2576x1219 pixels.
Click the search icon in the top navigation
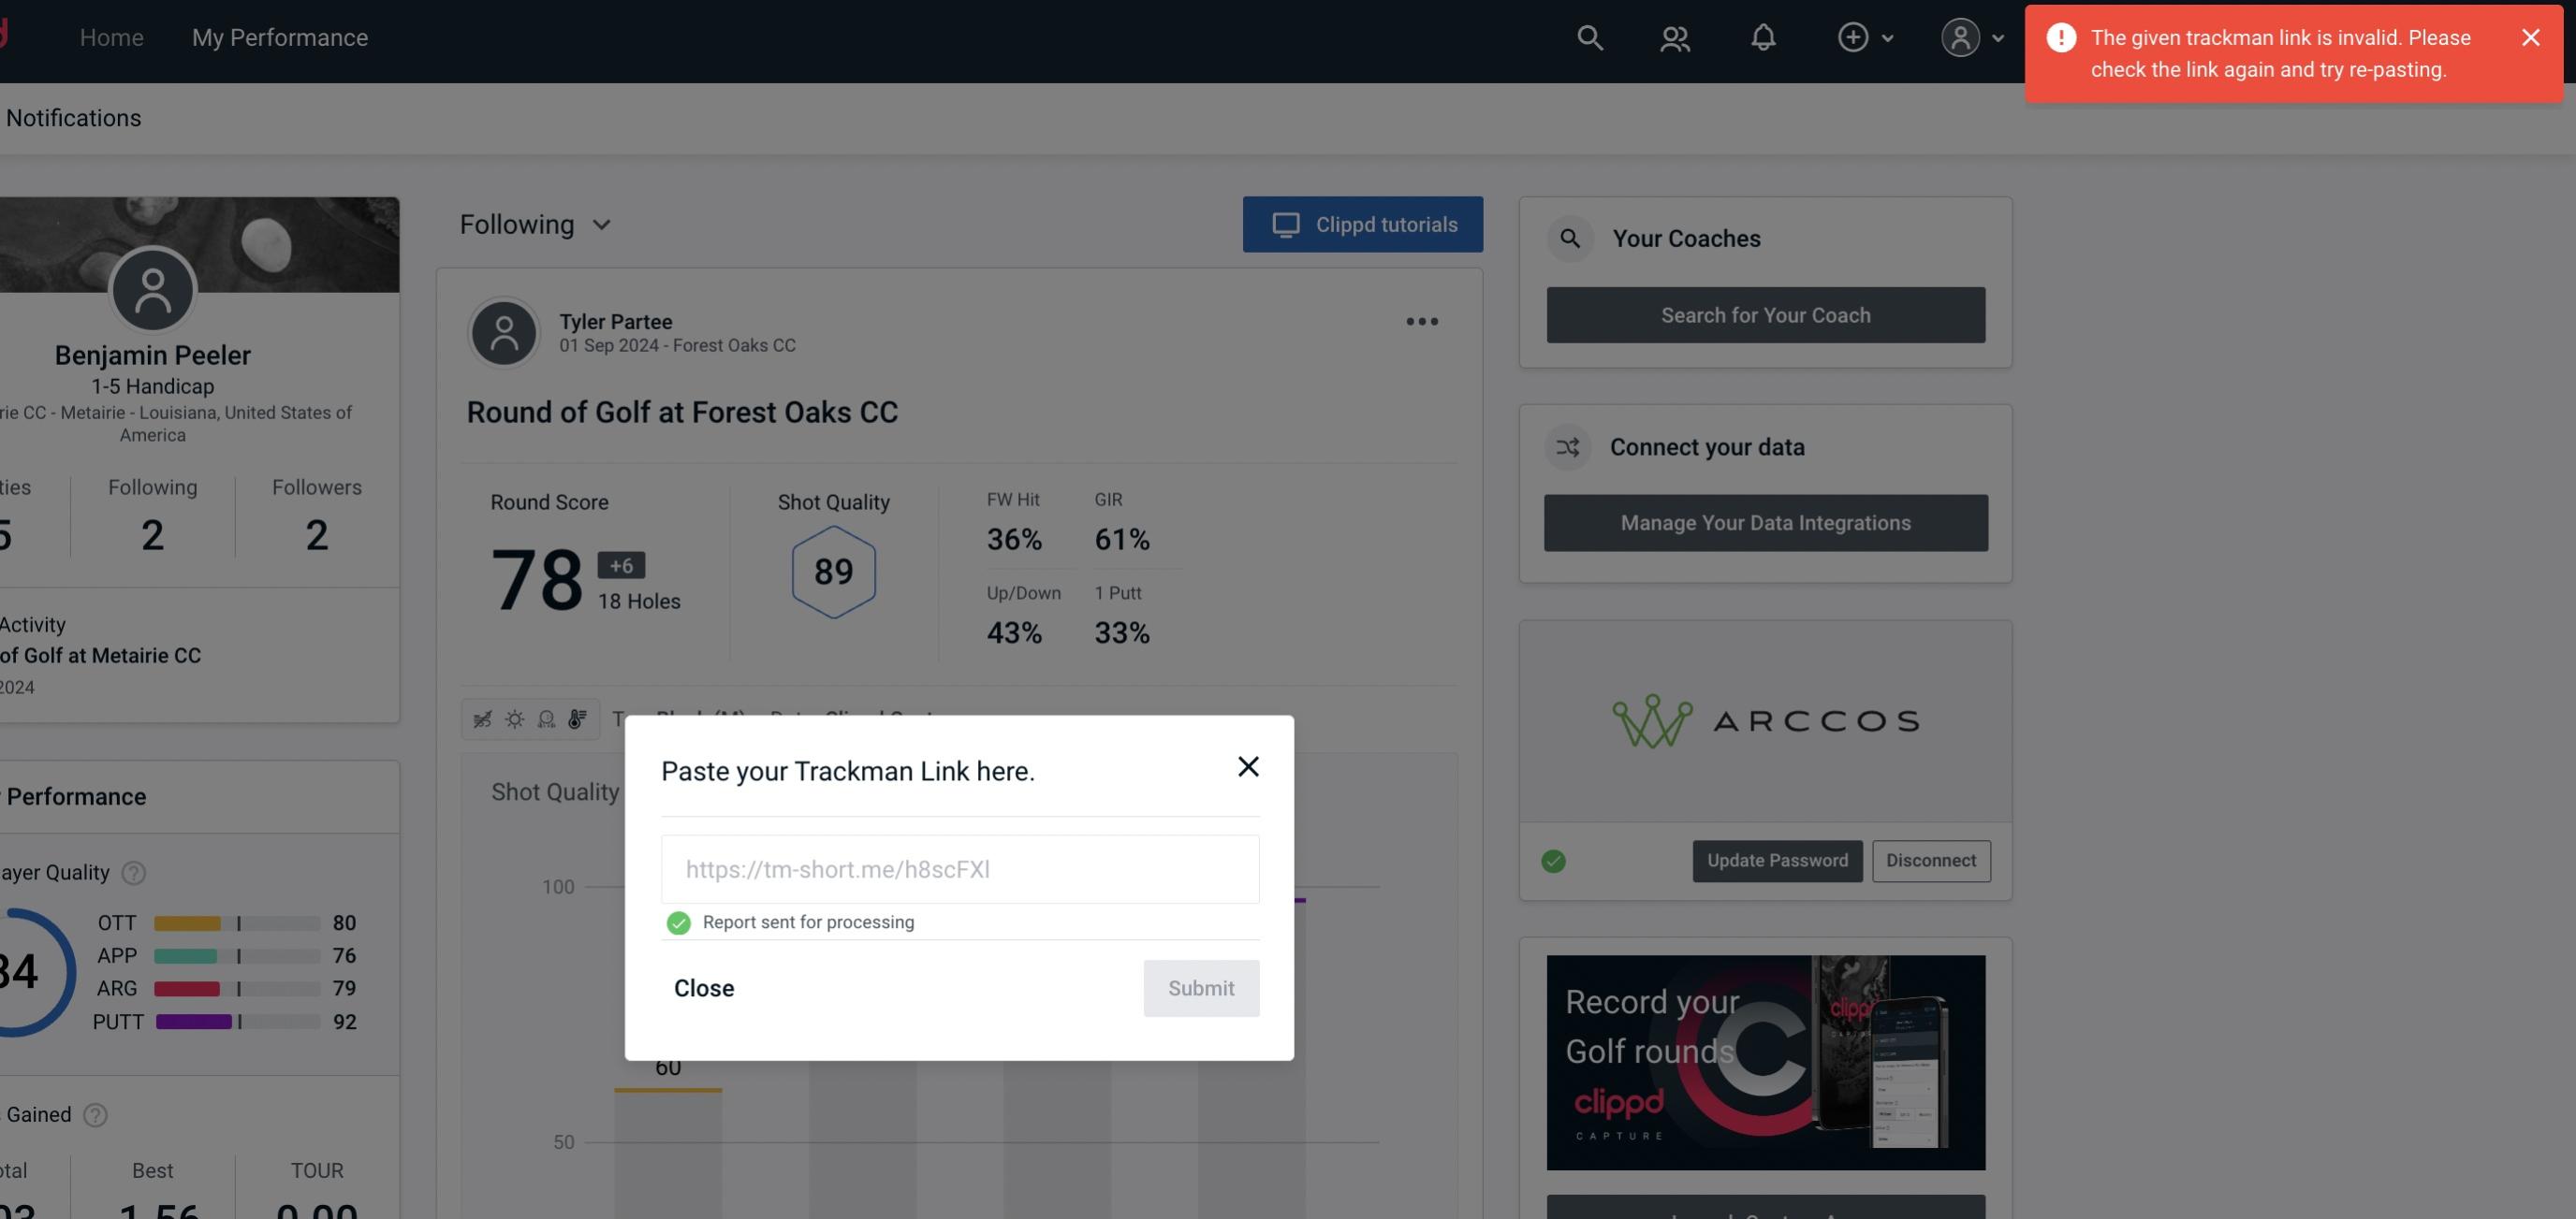pos(1588,36)
